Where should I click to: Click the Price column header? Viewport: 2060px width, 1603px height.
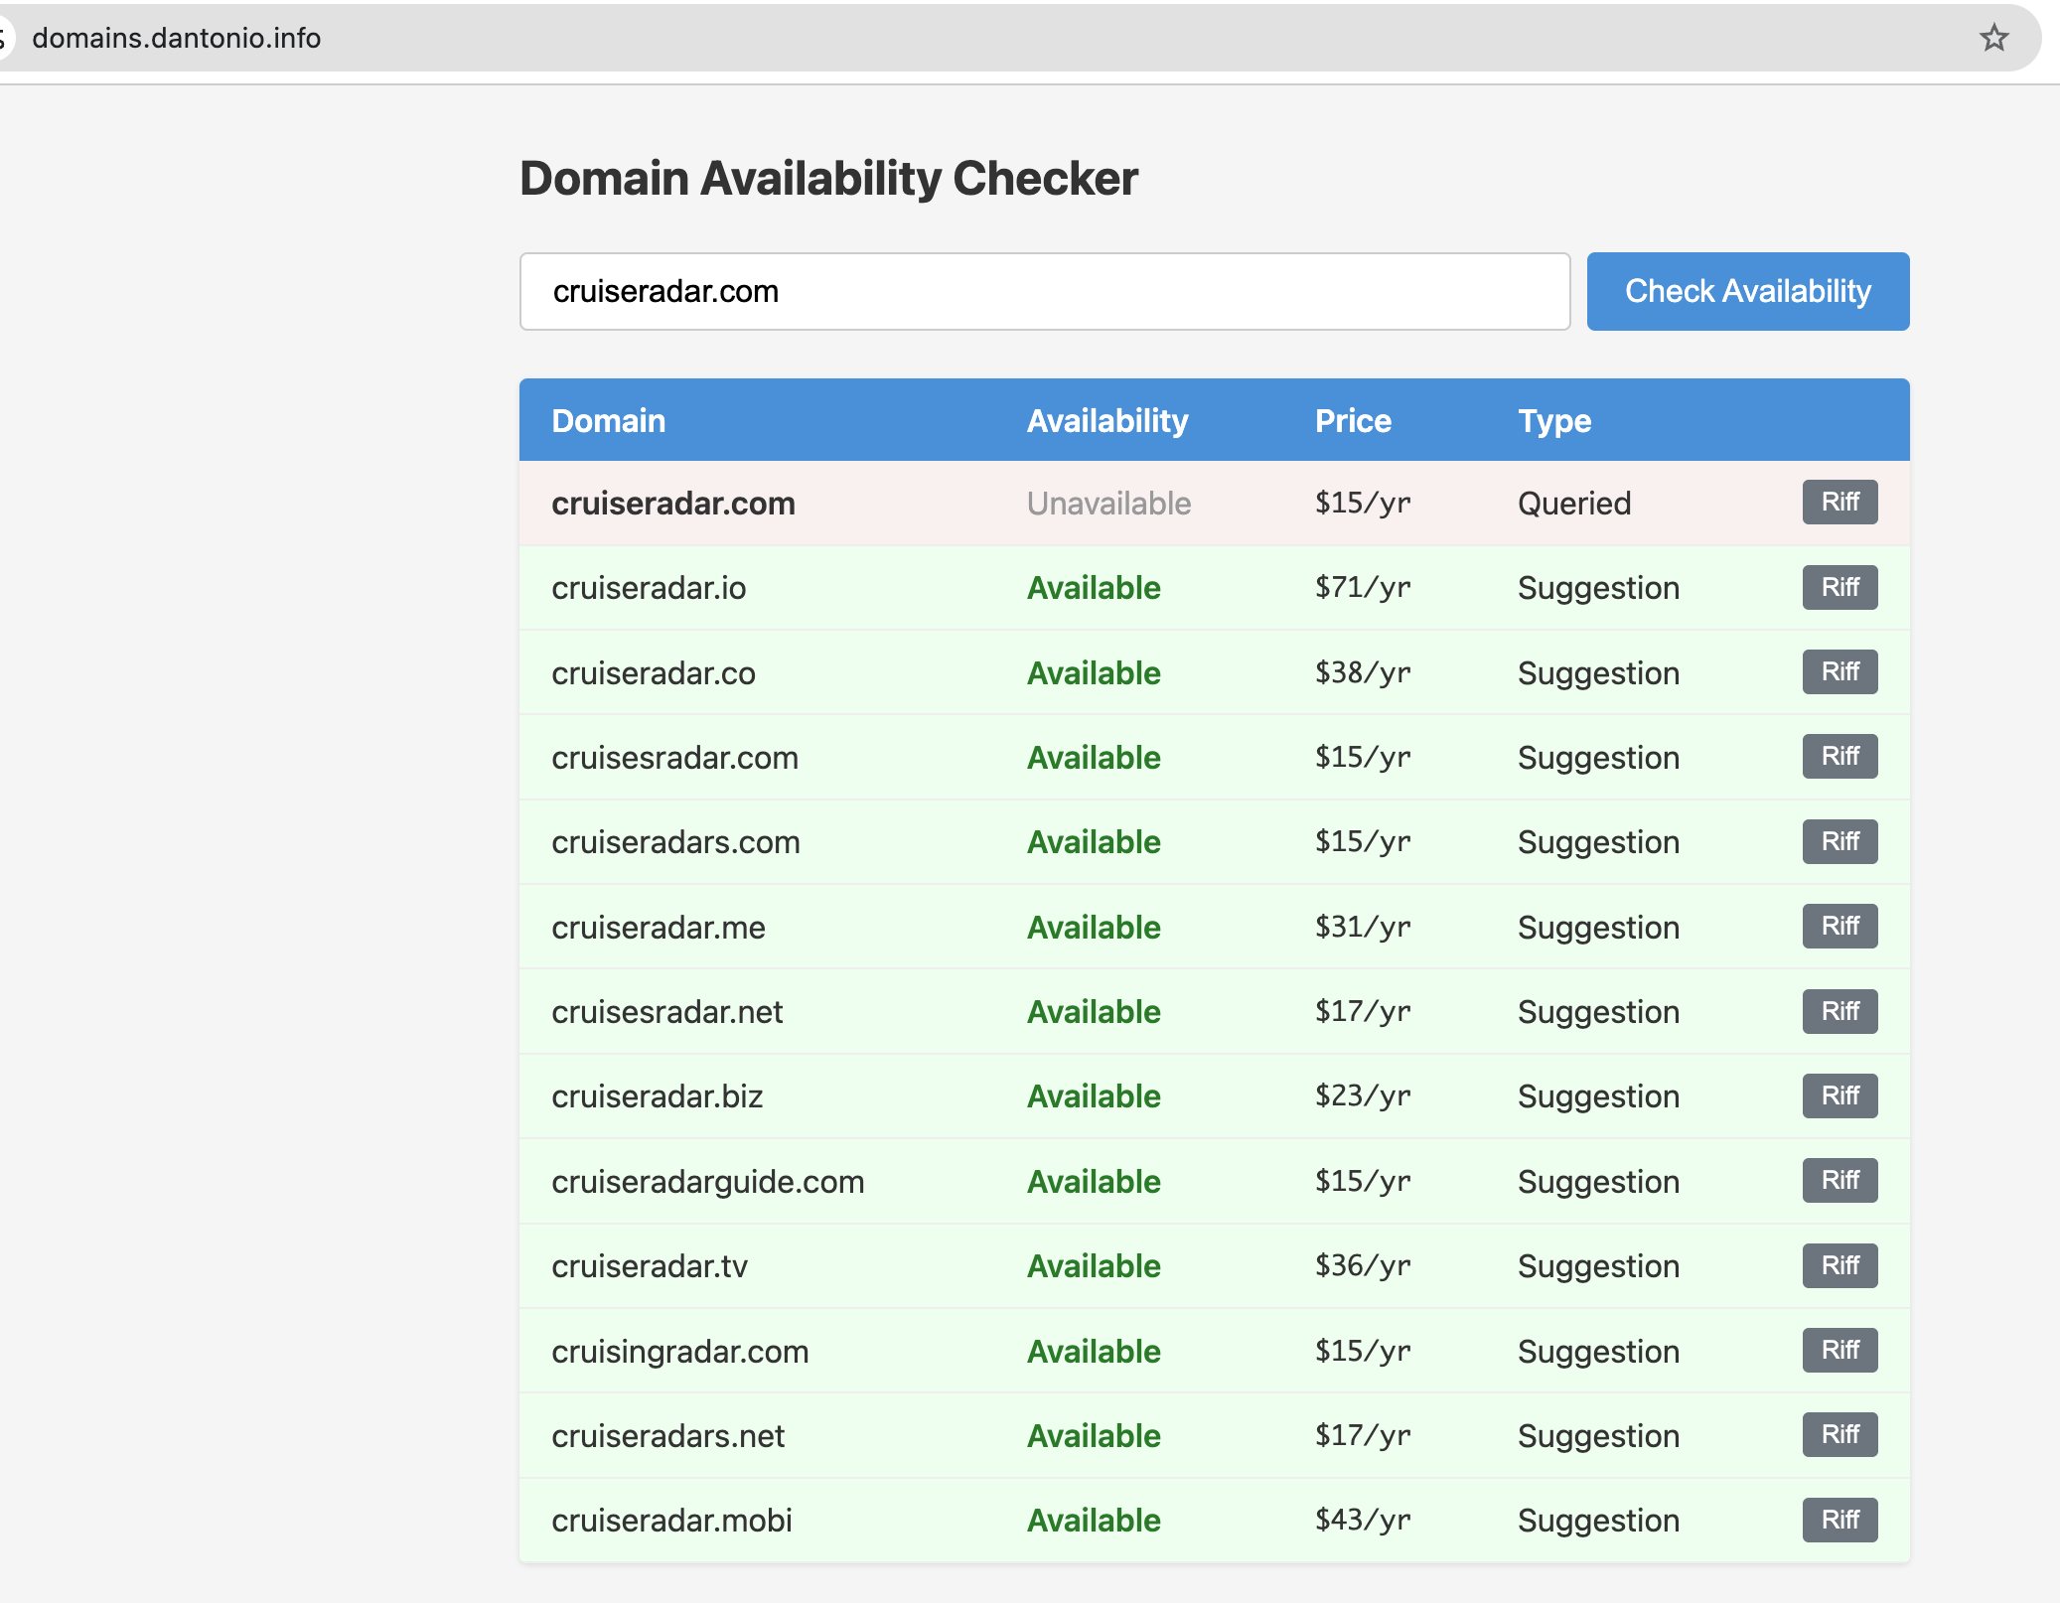pyautogui.click(x=1353, y=419)
